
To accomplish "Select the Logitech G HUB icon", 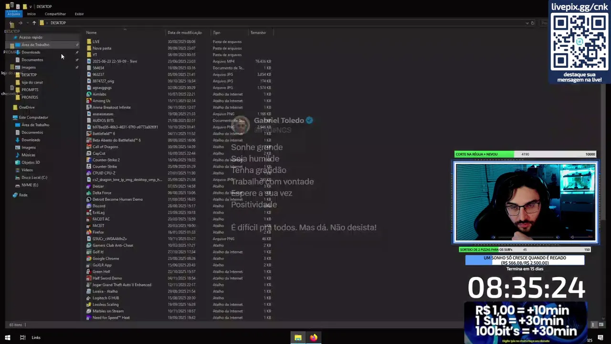I will (89, 298).
